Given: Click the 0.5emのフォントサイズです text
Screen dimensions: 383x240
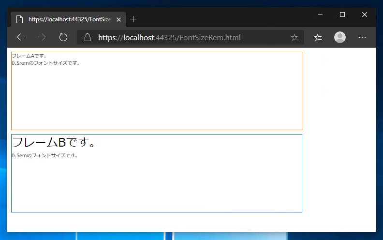Looking at the screenshot, I should (44, 155).
